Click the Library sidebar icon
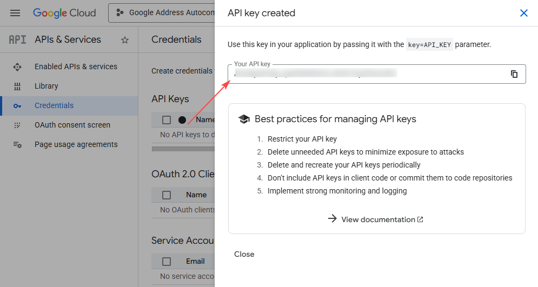 (x=17, y=86)
